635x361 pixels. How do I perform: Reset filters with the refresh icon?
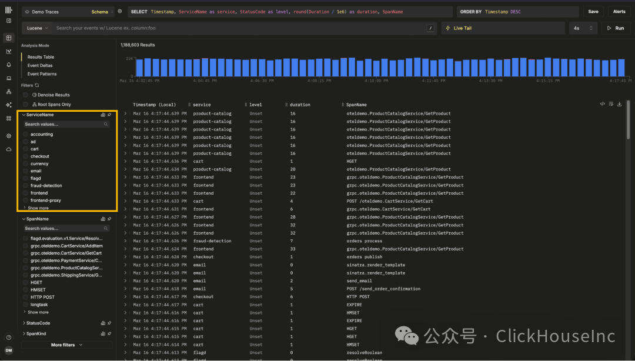(37, 85)
